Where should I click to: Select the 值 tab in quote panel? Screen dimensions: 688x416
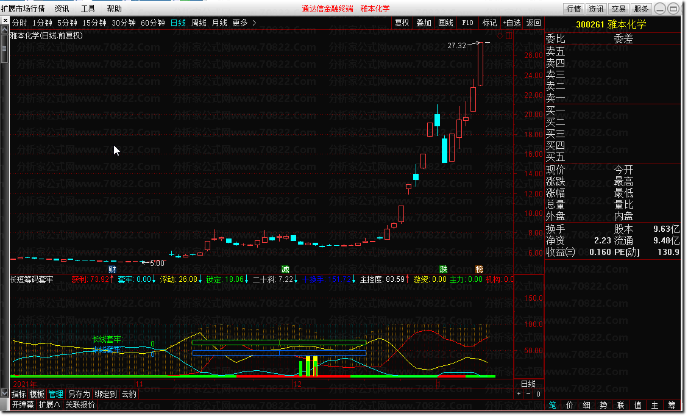coord(638,405)
